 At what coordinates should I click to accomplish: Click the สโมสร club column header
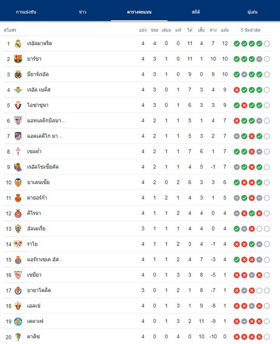point(10,30)
